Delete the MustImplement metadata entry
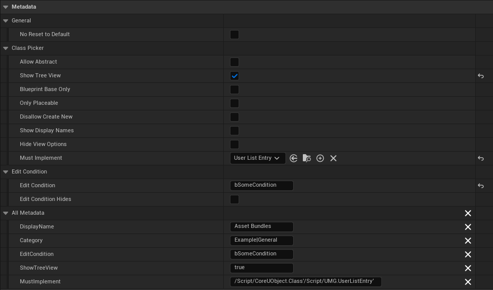This screenshot has height=290, width=493. click(468, 282)
